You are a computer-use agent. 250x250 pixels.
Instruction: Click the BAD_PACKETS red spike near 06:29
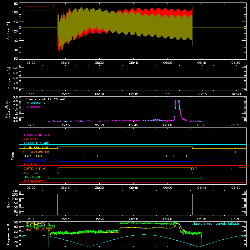(233, 181)
